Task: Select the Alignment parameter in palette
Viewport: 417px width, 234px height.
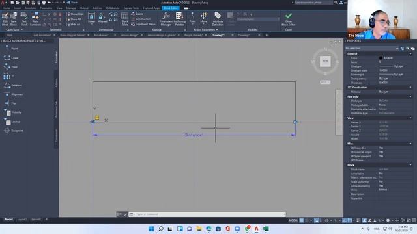Action: pos(14,94)
